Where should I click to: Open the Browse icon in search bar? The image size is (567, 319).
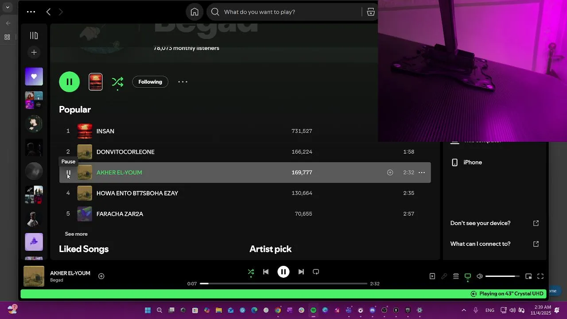point(371,12)
